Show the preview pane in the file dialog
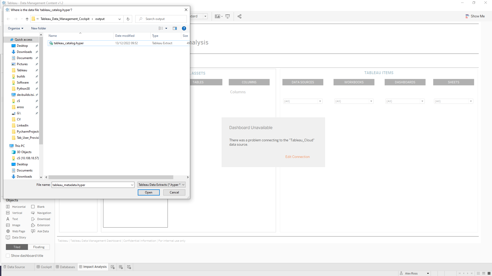This screenshot has width=492, height=276. click(175, 28)
